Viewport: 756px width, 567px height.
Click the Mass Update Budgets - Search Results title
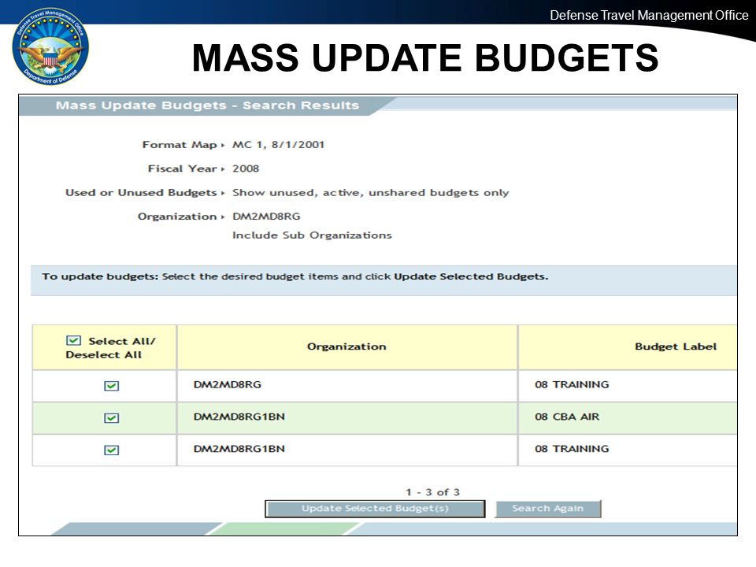pyautogui.click(x=207, y=106)
